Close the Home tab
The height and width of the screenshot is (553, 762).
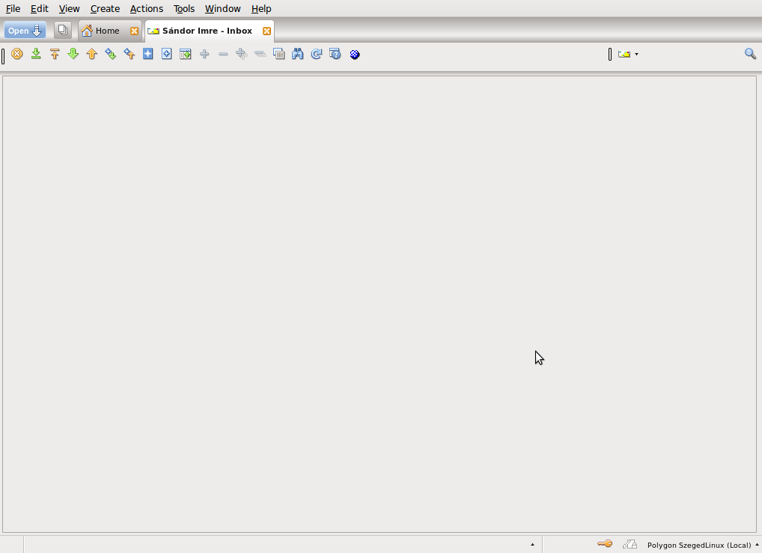tap(134, 31)
